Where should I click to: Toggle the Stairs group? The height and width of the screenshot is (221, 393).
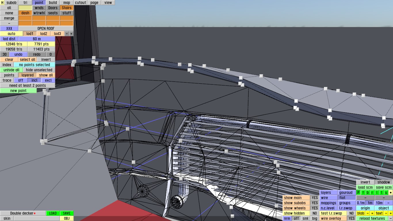67,8
